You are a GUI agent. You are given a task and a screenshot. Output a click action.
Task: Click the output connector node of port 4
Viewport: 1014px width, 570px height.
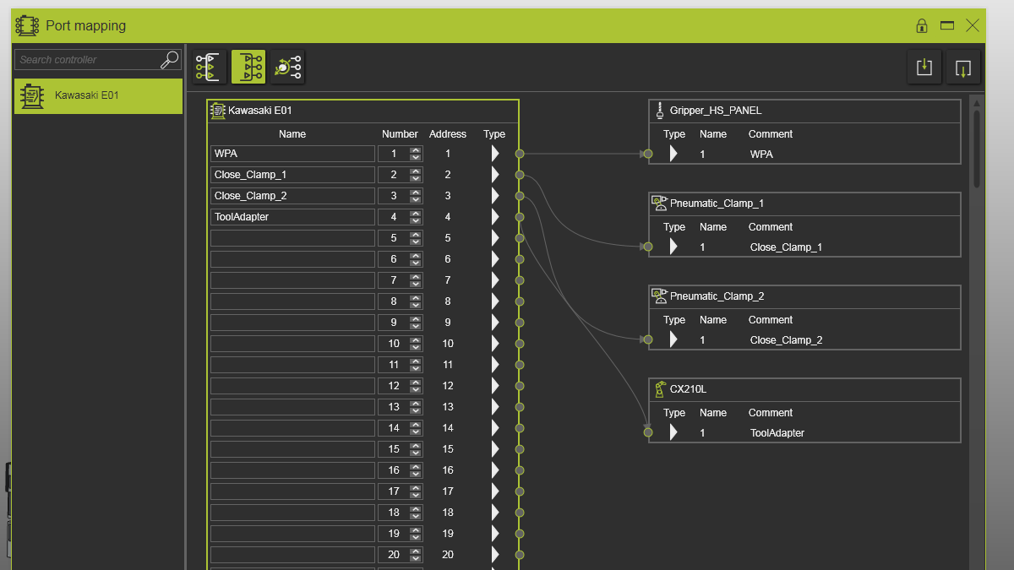point(520,217)
